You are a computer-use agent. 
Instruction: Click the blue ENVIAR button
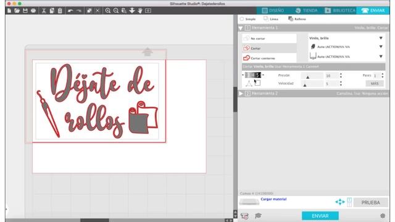tap(320, 216)
